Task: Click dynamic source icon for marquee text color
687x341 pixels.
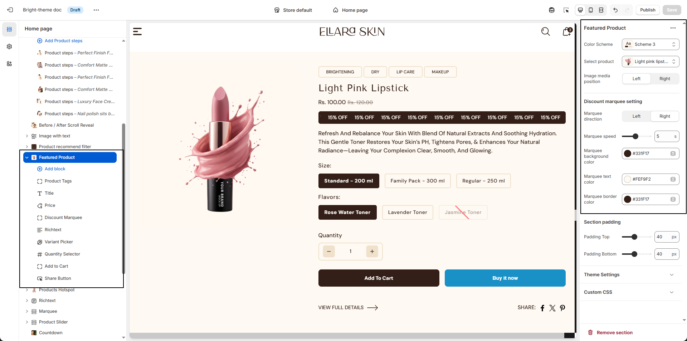Action: click(673, 179)
